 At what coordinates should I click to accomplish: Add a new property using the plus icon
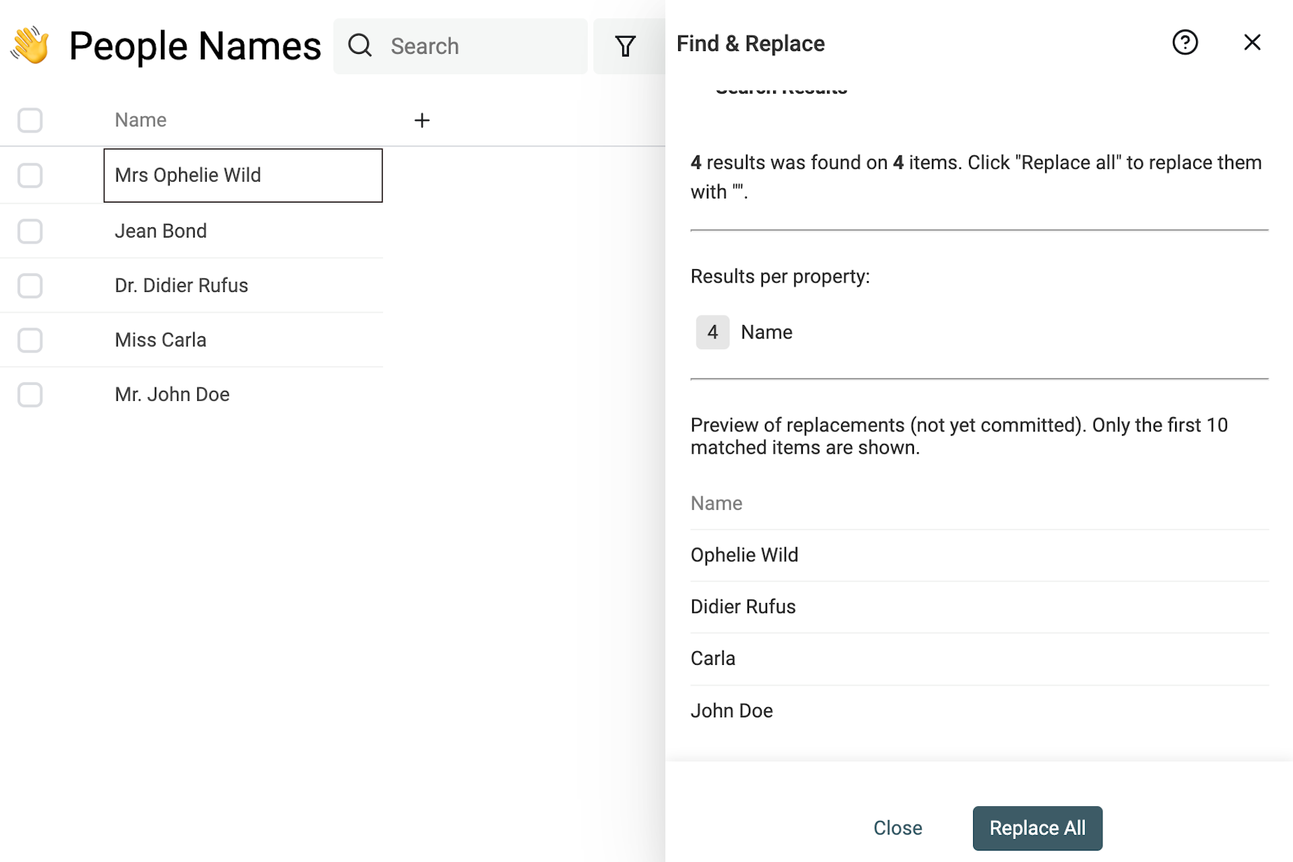[422, 120]
